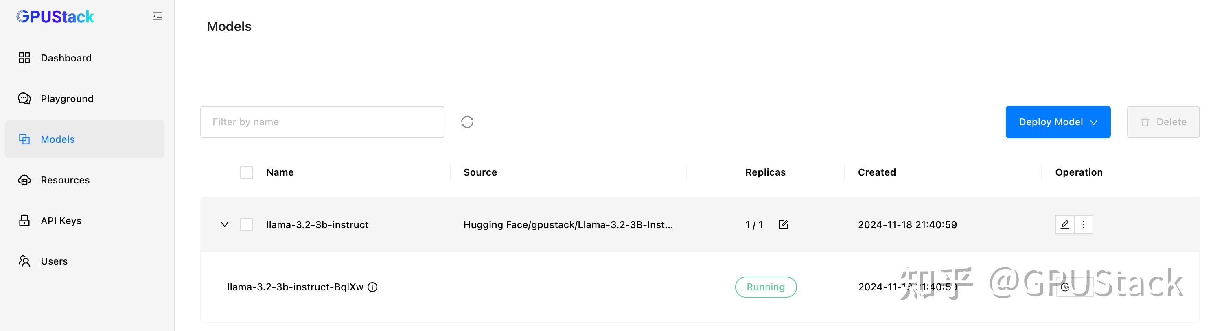Select Models in the sidebar

point(57,139)
